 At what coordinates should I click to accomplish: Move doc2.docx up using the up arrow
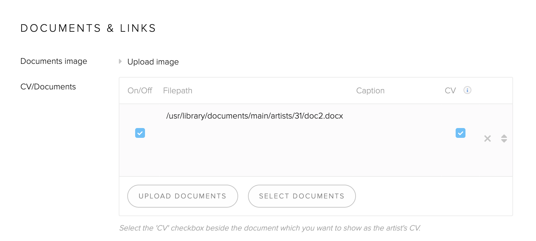[504, 136]
